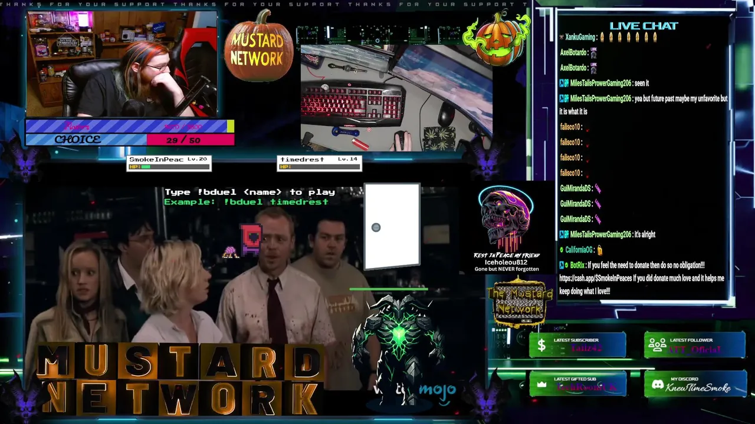The height and width of the screenshot is (424, 755).
Task: Click the badge beside CaliforniaOG in chat
Action: click(562, 250)
